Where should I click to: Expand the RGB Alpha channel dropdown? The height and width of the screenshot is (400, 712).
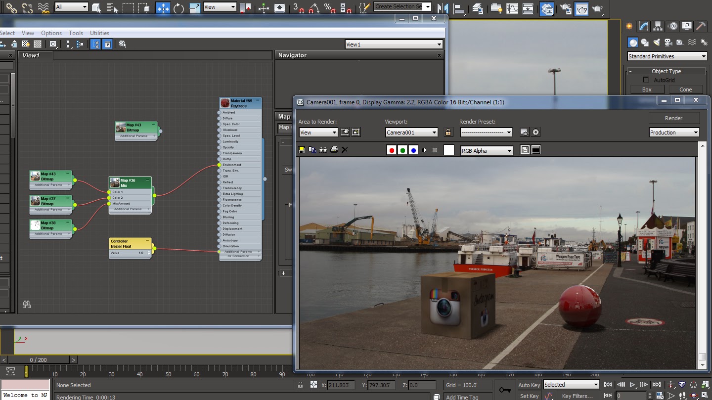tap(487, 151)
